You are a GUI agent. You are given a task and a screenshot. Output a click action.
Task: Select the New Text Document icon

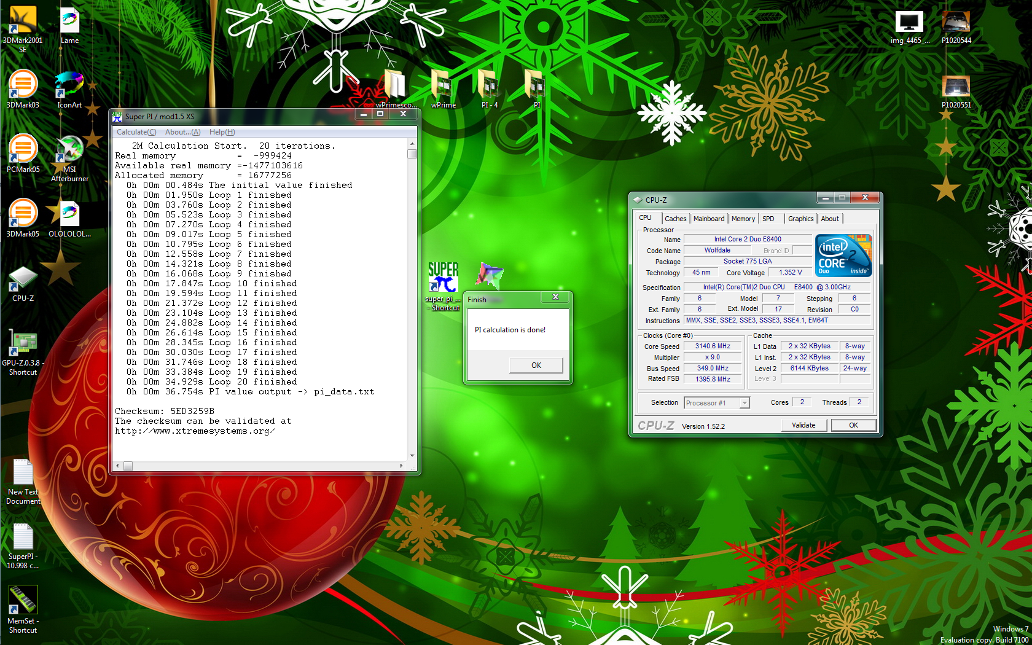pos(23,482)
